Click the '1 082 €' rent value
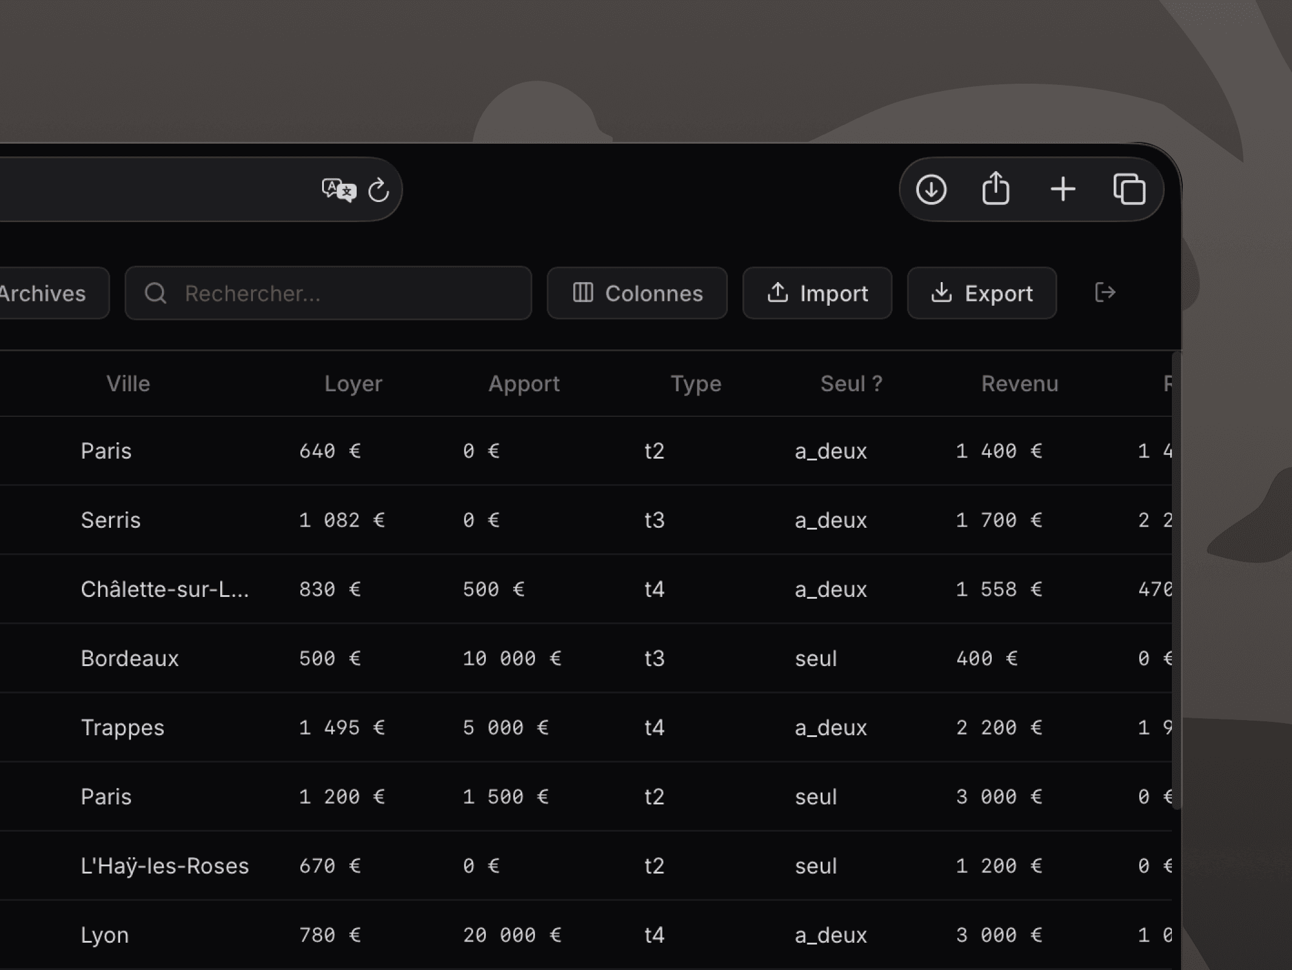Viewport: 1292px width, 970px height. point(342,520)
